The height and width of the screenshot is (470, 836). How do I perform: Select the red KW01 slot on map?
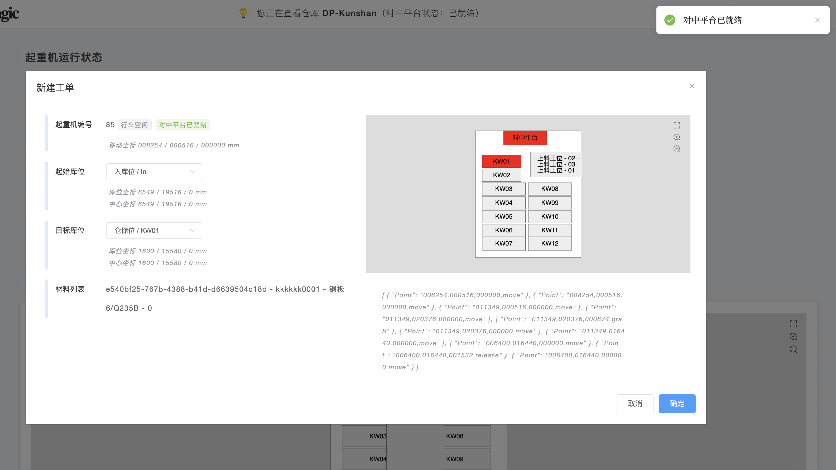click(x=501, y=161)
